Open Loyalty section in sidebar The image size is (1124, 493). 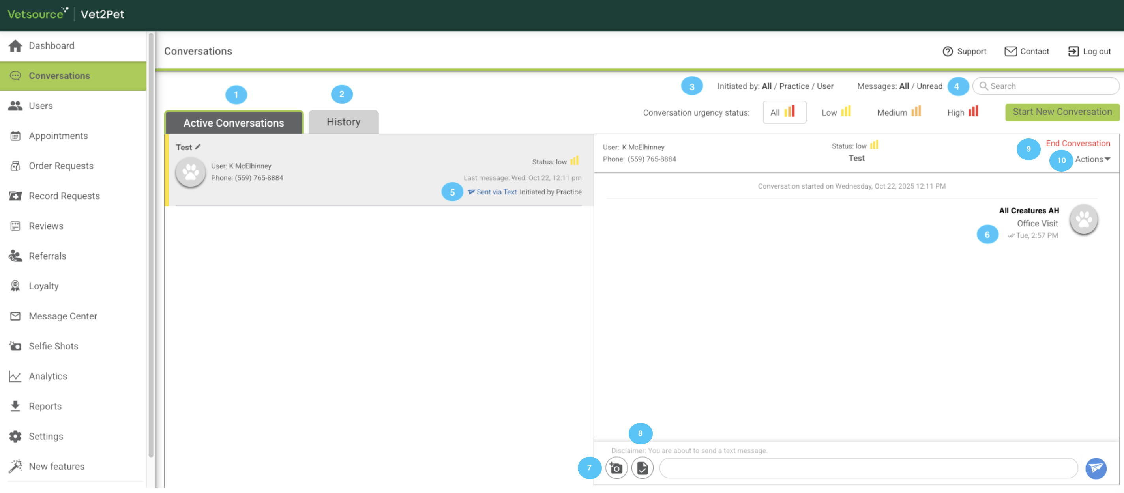(43, 286)
